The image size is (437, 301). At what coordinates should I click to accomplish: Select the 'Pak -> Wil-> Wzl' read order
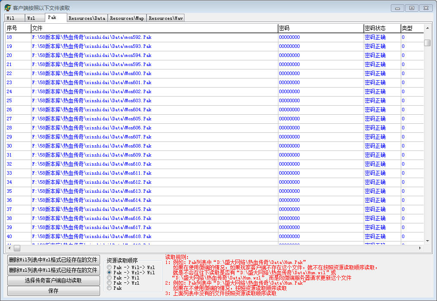click(x=109, y=268)
